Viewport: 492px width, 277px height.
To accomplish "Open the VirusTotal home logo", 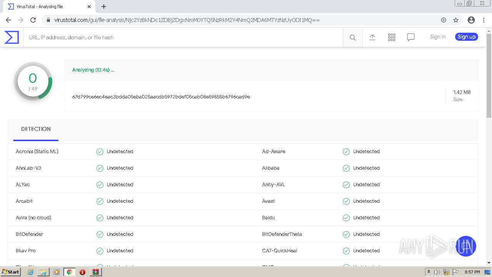I will pyautogui.click(x=12, y=37).
